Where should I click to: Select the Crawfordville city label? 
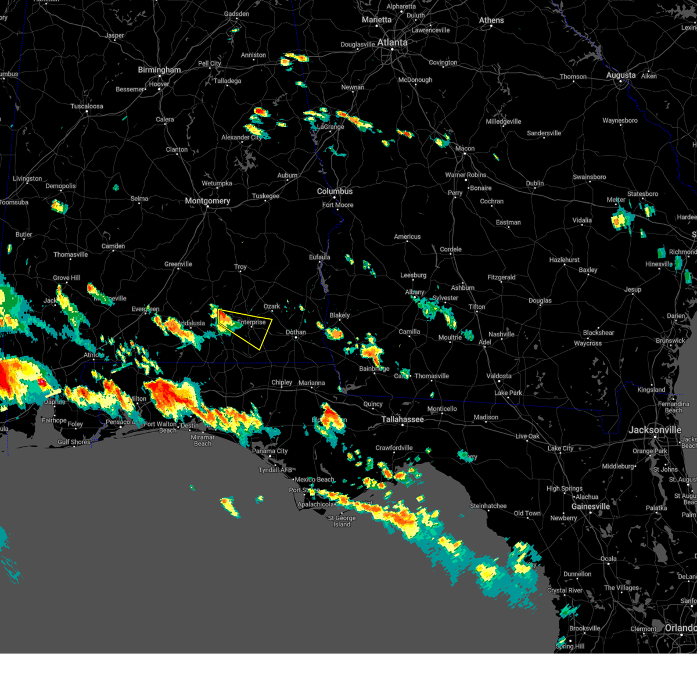coord(394,448)
